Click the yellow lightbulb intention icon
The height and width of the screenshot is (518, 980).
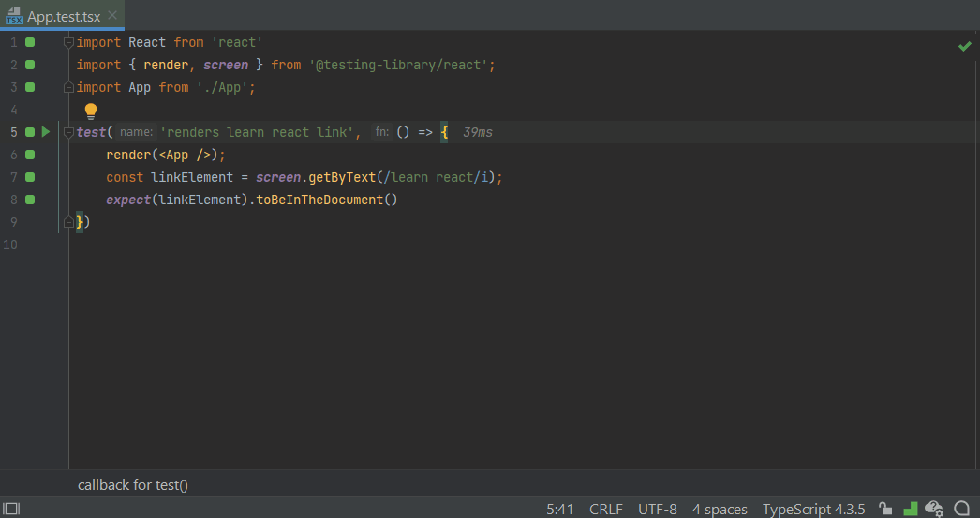(91, 111)
